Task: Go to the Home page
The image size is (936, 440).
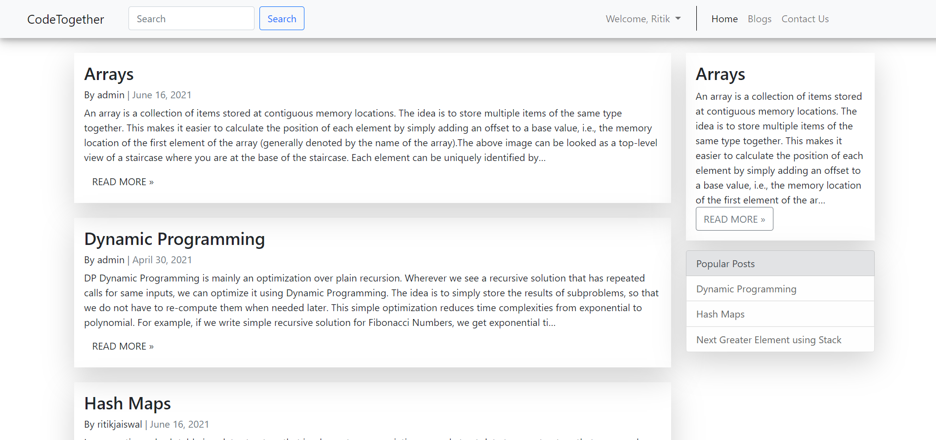Action: point(724,19)
